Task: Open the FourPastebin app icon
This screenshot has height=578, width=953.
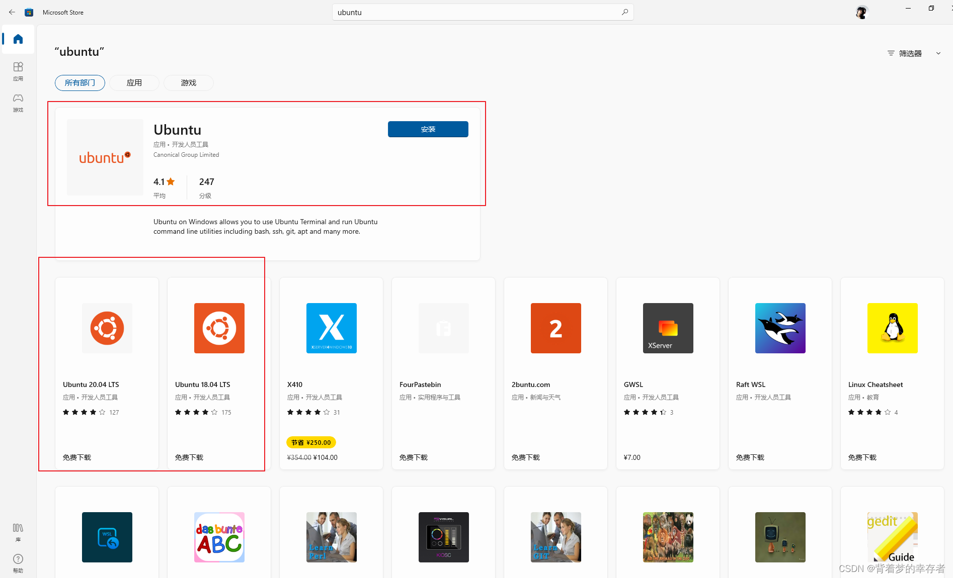Action: coord(444,328)
